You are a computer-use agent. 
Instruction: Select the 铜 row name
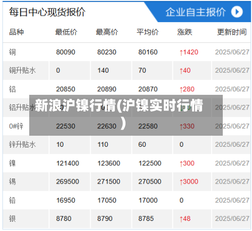click(x=13, y=52)
